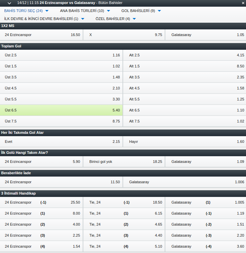
Task: Choose Alt 1.5 at 8.50
Action: pyautogui.click(x=184, y=66)
